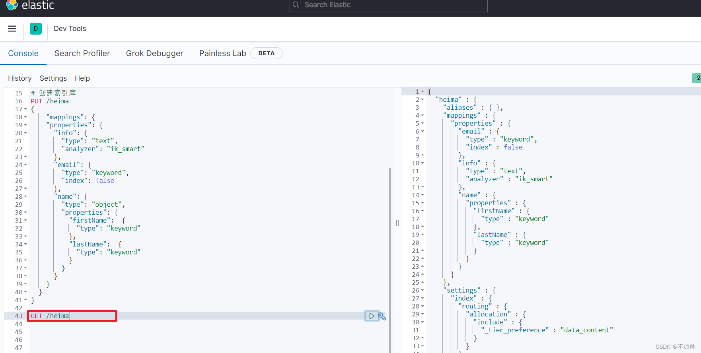The image size is (701, 353).
Task: Click the Elastic logo
Action: point(30,5)
